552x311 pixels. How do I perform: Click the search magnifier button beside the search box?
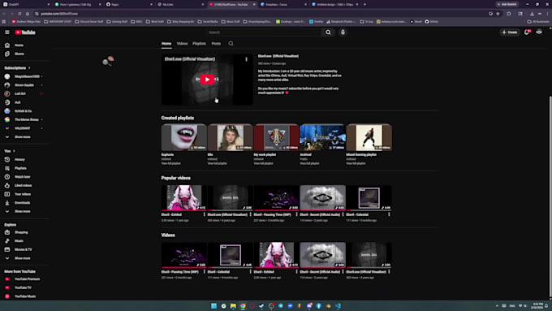point(328,32)
